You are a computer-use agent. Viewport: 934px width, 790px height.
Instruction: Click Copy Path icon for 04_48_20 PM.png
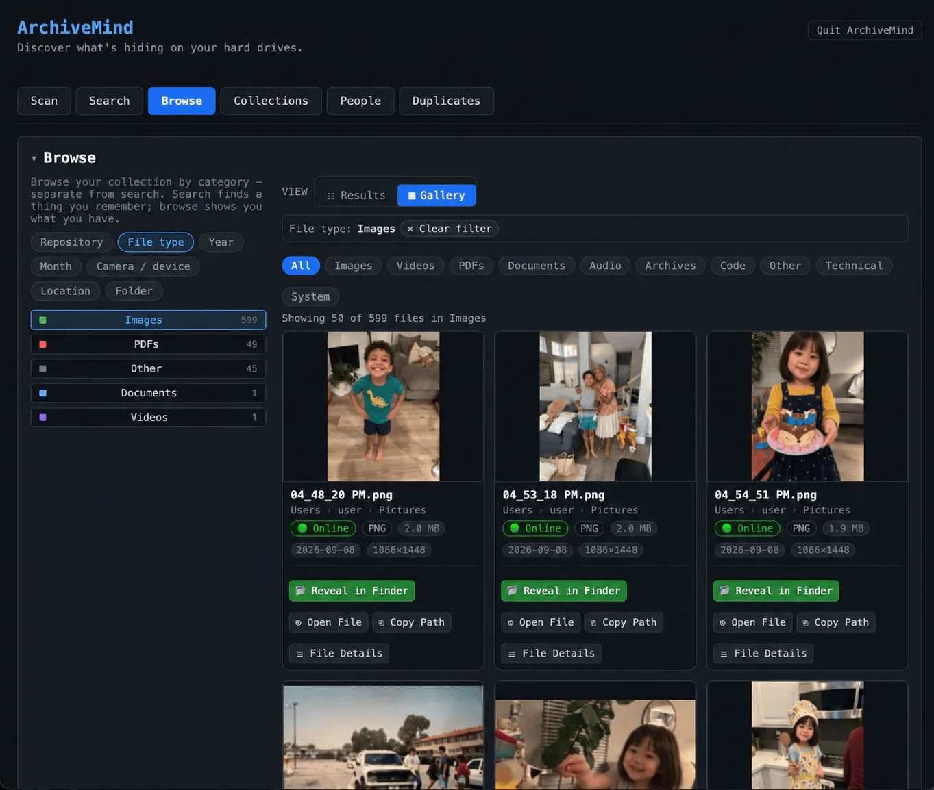(x=381, y=623)
